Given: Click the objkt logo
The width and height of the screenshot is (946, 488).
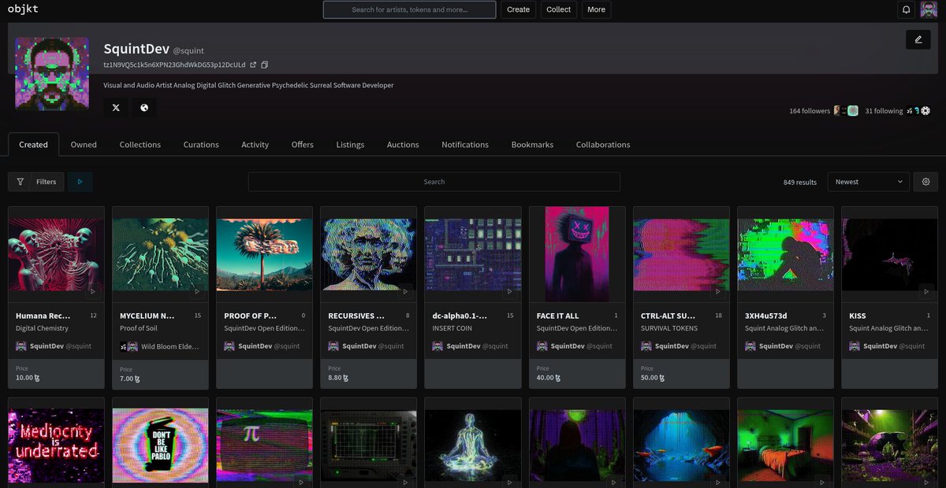Looking at the screenshot, I should pyautogui.click(x=23, y=9).
